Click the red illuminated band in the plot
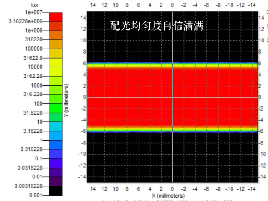Viewport: 268px width, 201px height. point(172,98)
